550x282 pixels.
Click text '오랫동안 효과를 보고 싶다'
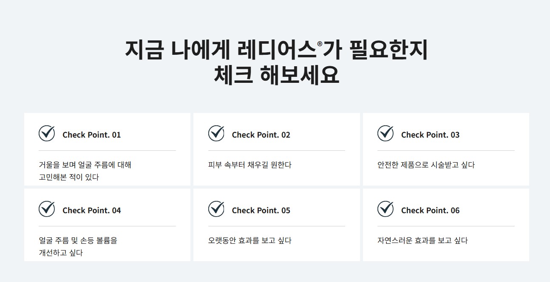[x=249, y=240]
